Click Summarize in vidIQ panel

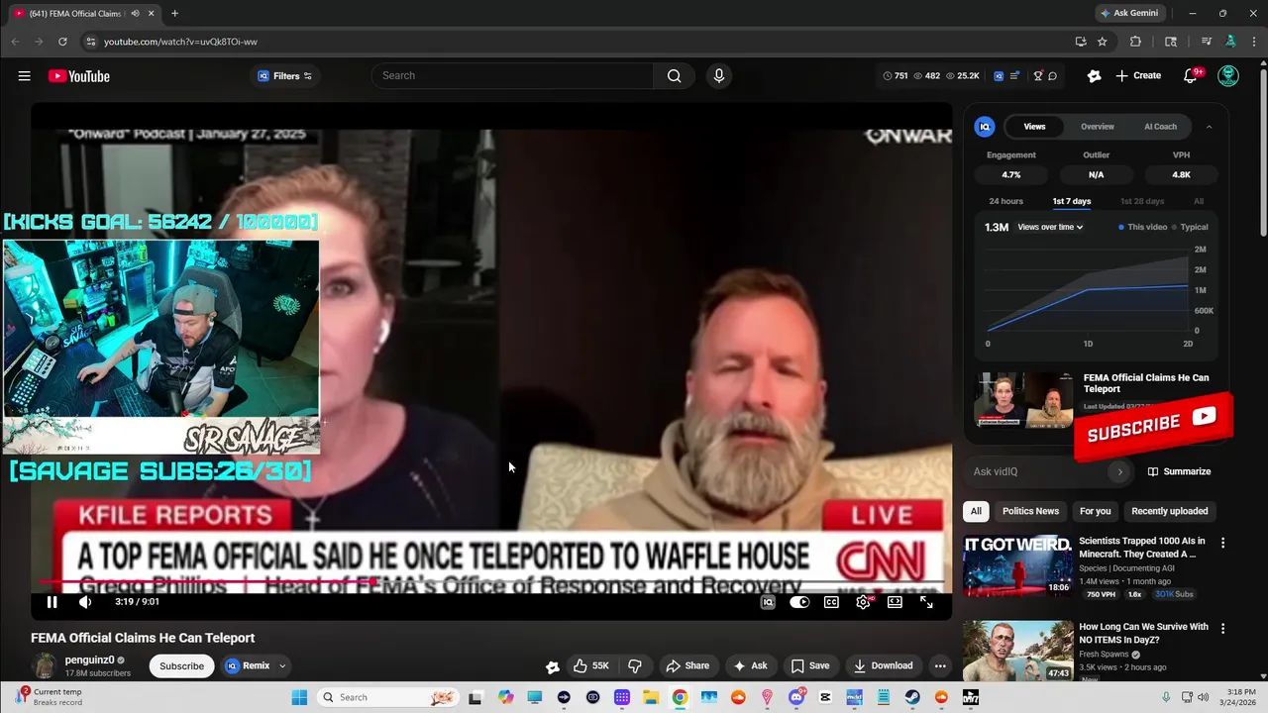pos(1179,471)
